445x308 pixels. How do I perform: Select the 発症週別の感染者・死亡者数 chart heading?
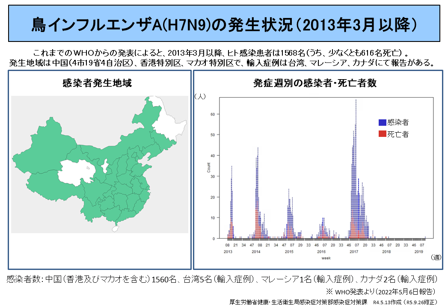click(x=315, y=83)
